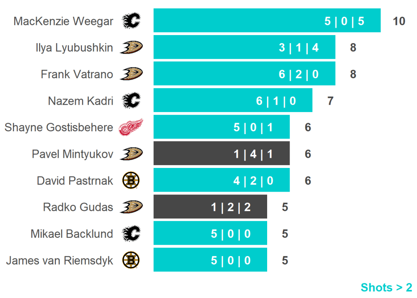Image resolution: width=417 pixels, height=298 pixels.
Task: Click the Flames logo beside MacKenzie Weegar
Action: pyautogui.click(x=131, y=21)
